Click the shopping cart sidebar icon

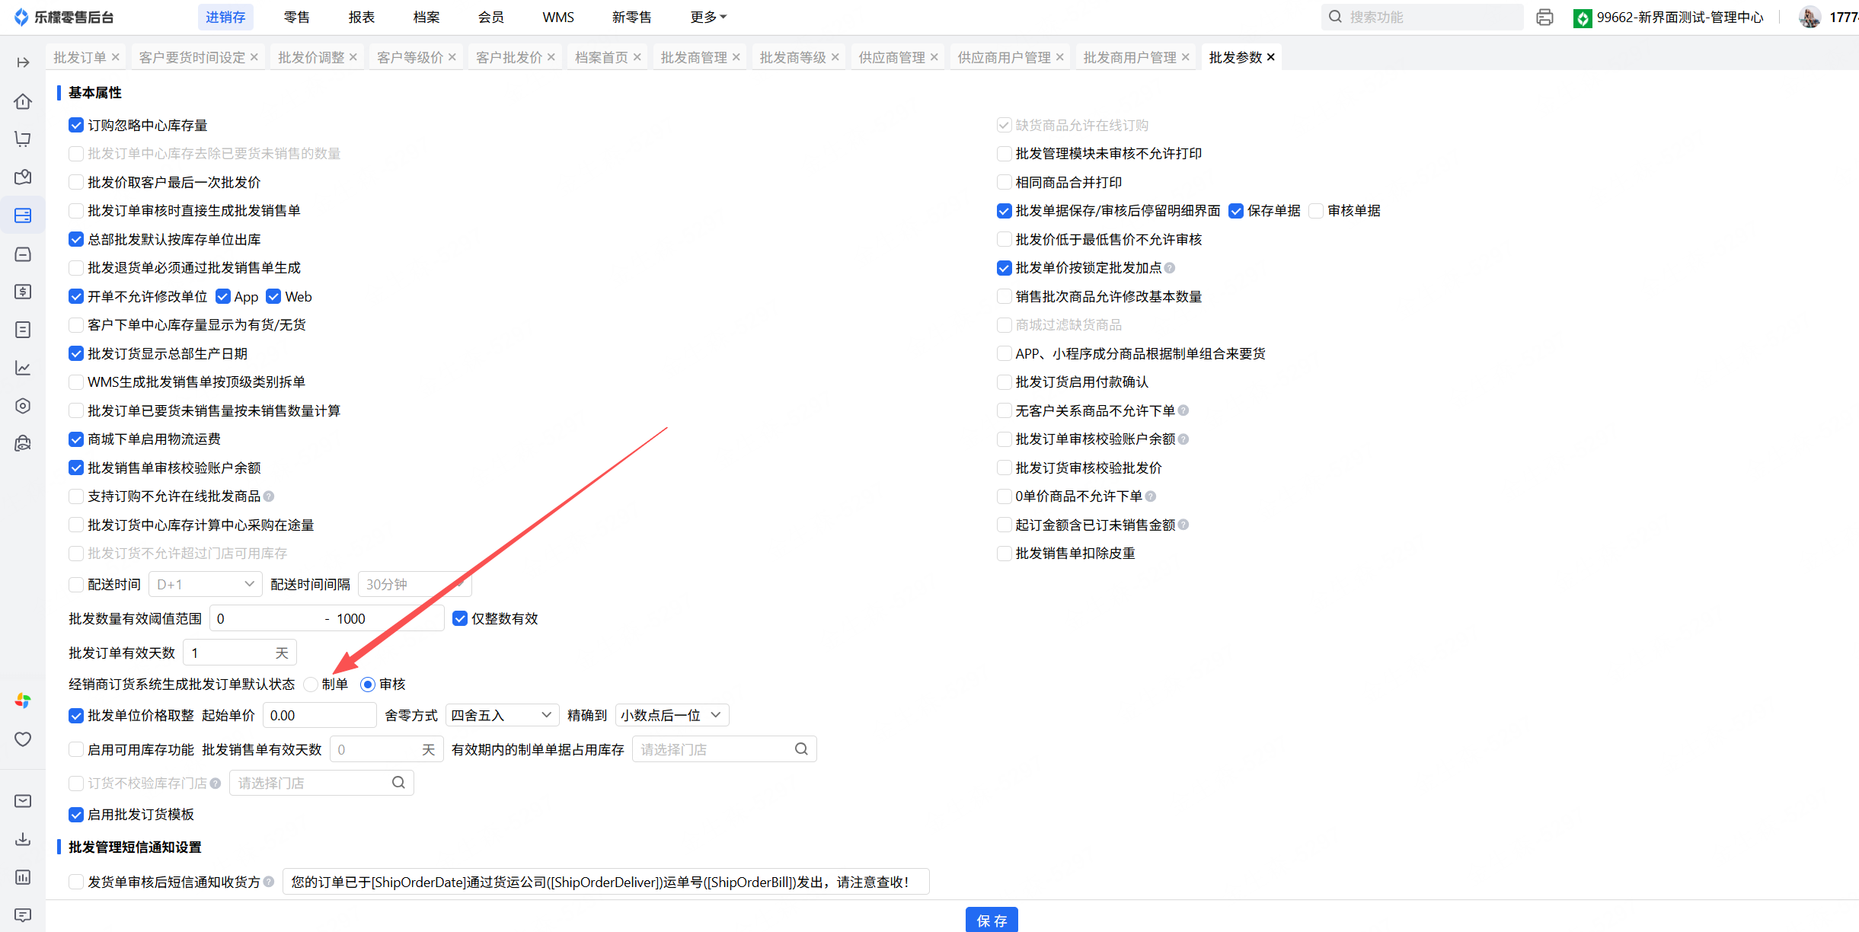coord(23,139)
